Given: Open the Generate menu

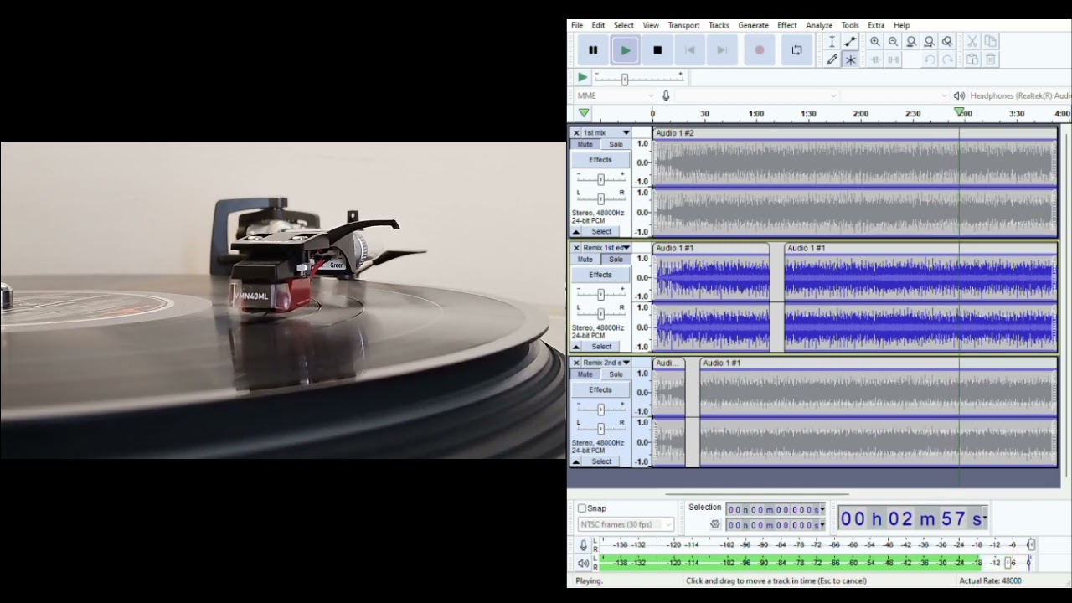Looking at the screenshot, I should point(753,25).
